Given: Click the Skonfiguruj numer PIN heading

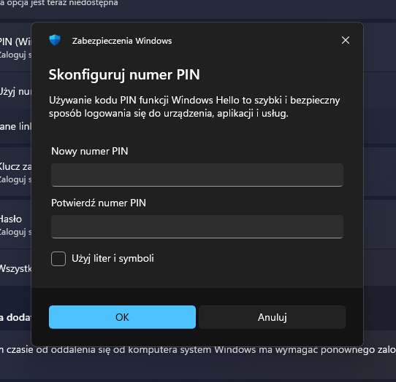Looking at the screenshot, I should click(x=124, y=75).
